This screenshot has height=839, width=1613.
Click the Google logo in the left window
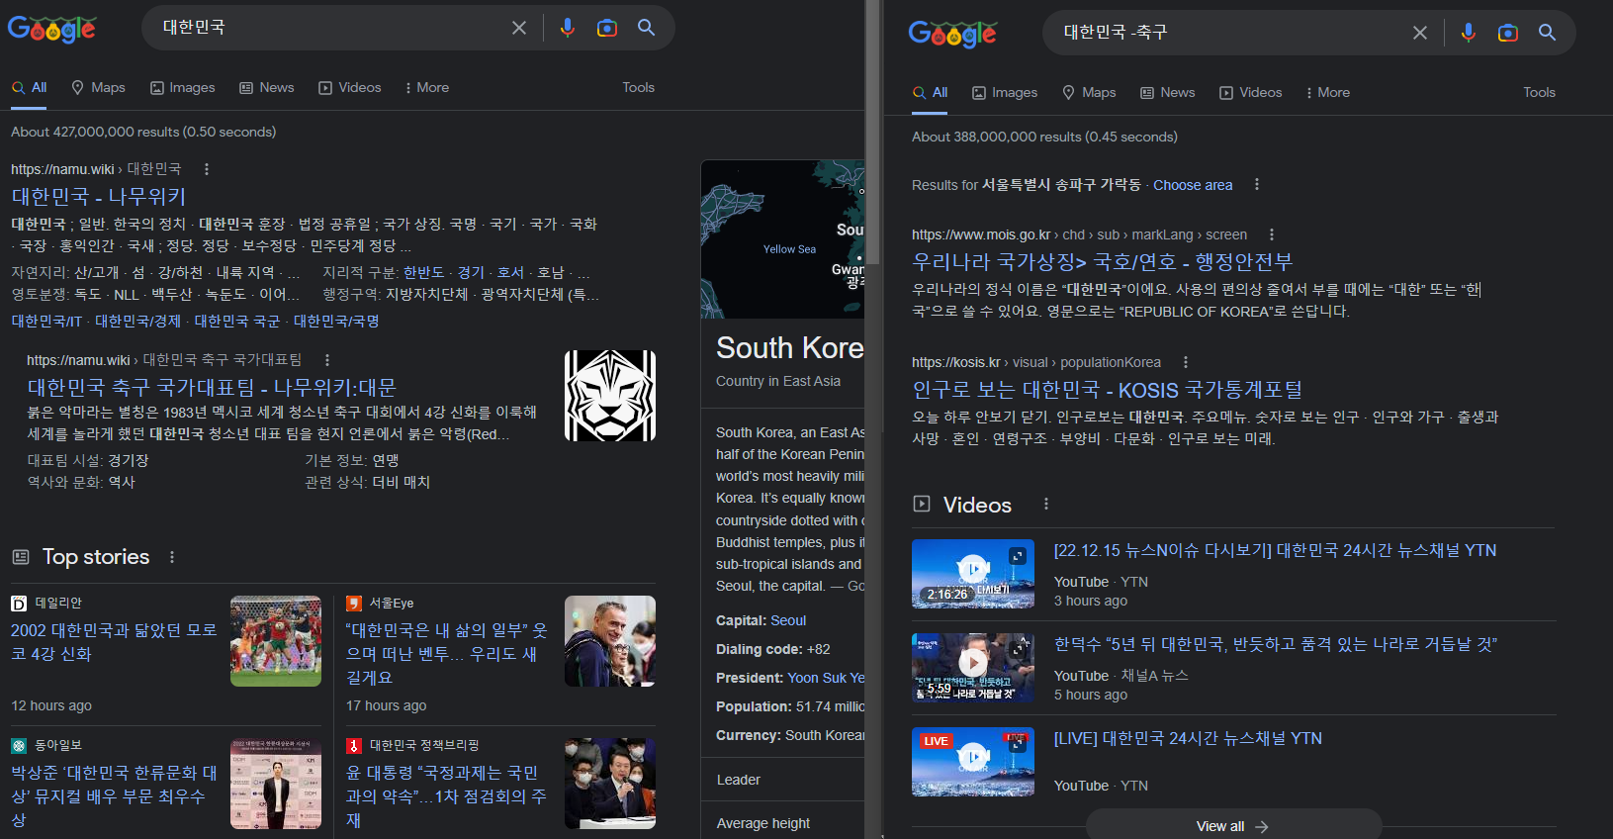point(51,30)
